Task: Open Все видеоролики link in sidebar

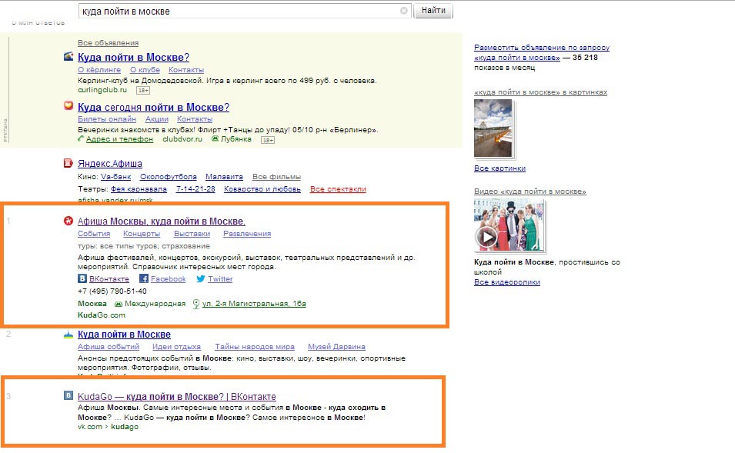Action: (506, 282)
